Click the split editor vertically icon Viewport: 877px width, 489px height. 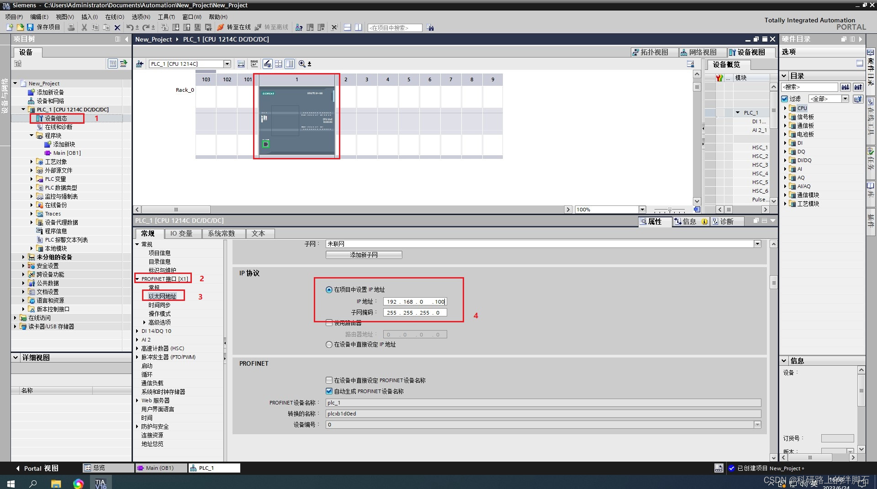pos(359,27)
